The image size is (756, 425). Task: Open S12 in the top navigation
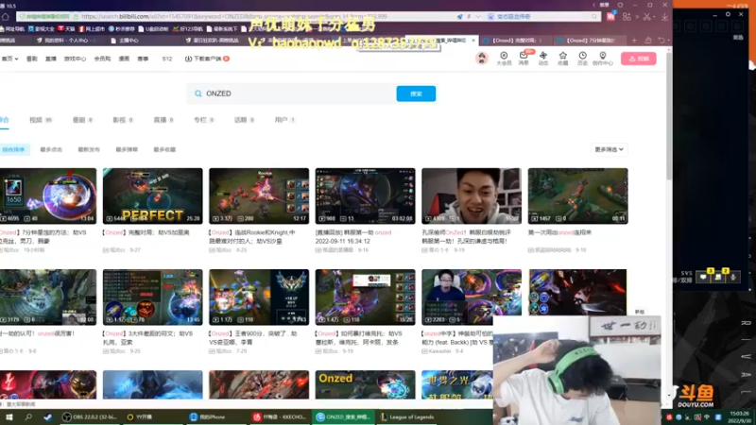(x=167, y=59)
